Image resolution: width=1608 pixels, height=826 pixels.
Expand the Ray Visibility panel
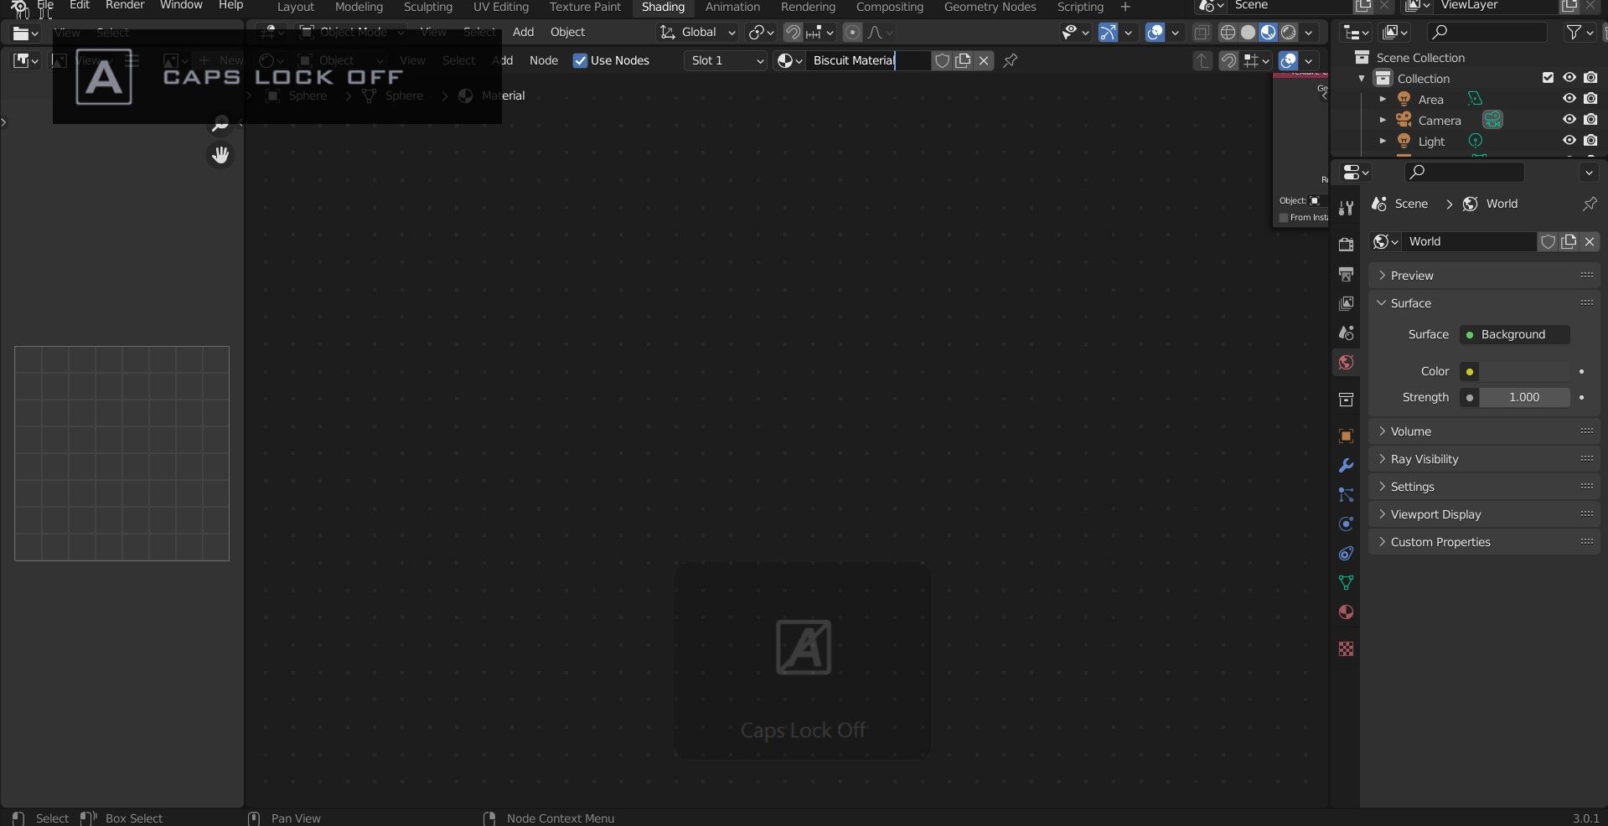[x=1484, y=459]
